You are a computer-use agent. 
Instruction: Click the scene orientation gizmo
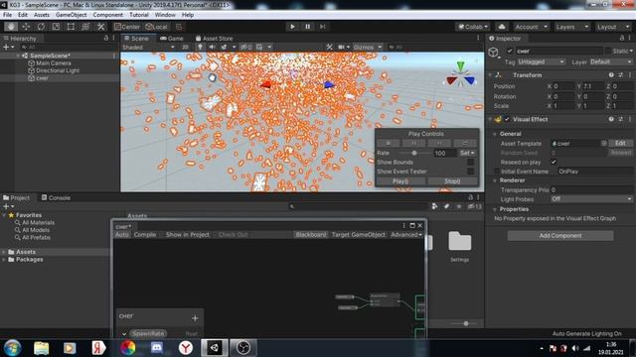(460, 75)
